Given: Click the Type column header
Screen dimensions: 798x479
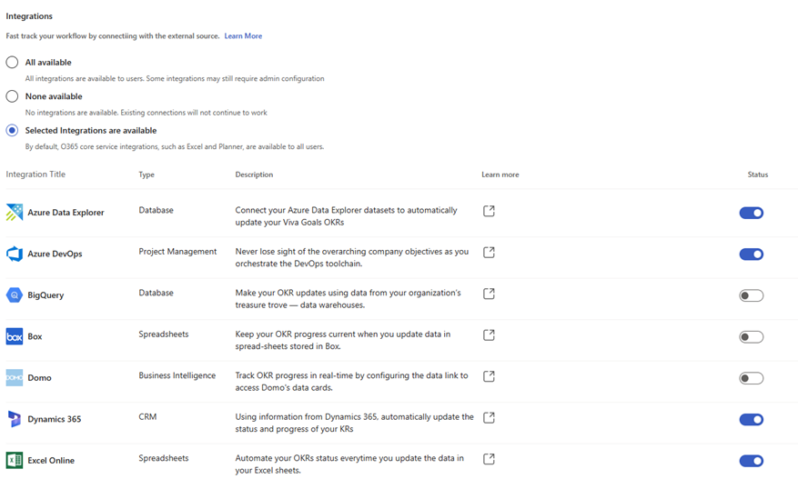Looking at the screenshot, I should pyautogui.click(x=146, y=175).
